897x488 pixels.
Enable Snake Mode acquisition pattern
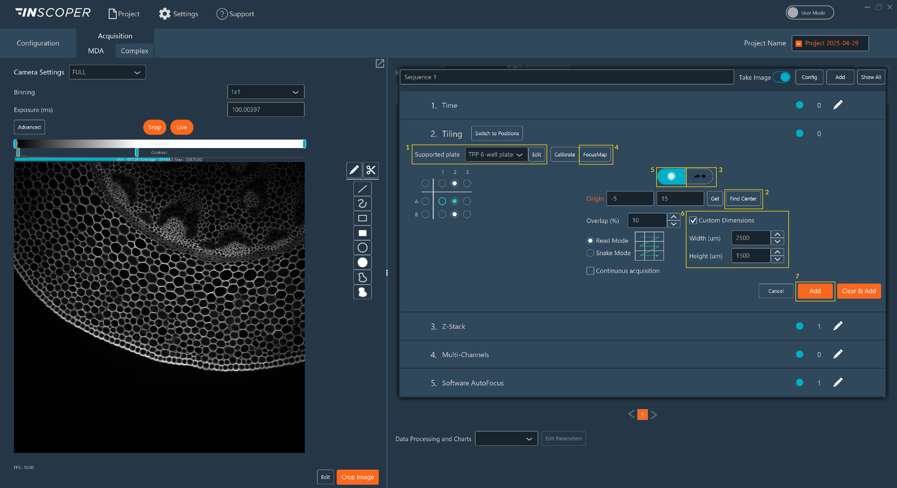pos(590,253)
